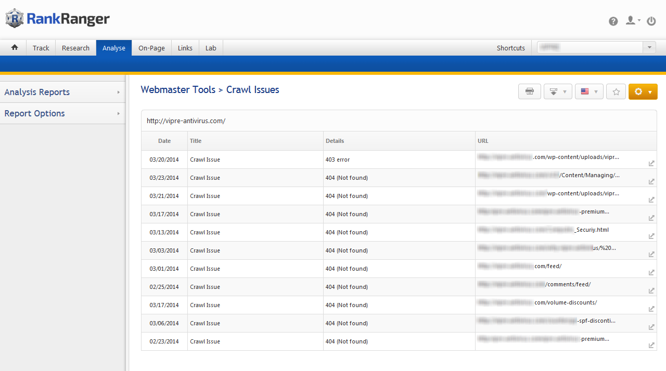
Task: Open external link for 403 error row
Action: tap(651, 164)
